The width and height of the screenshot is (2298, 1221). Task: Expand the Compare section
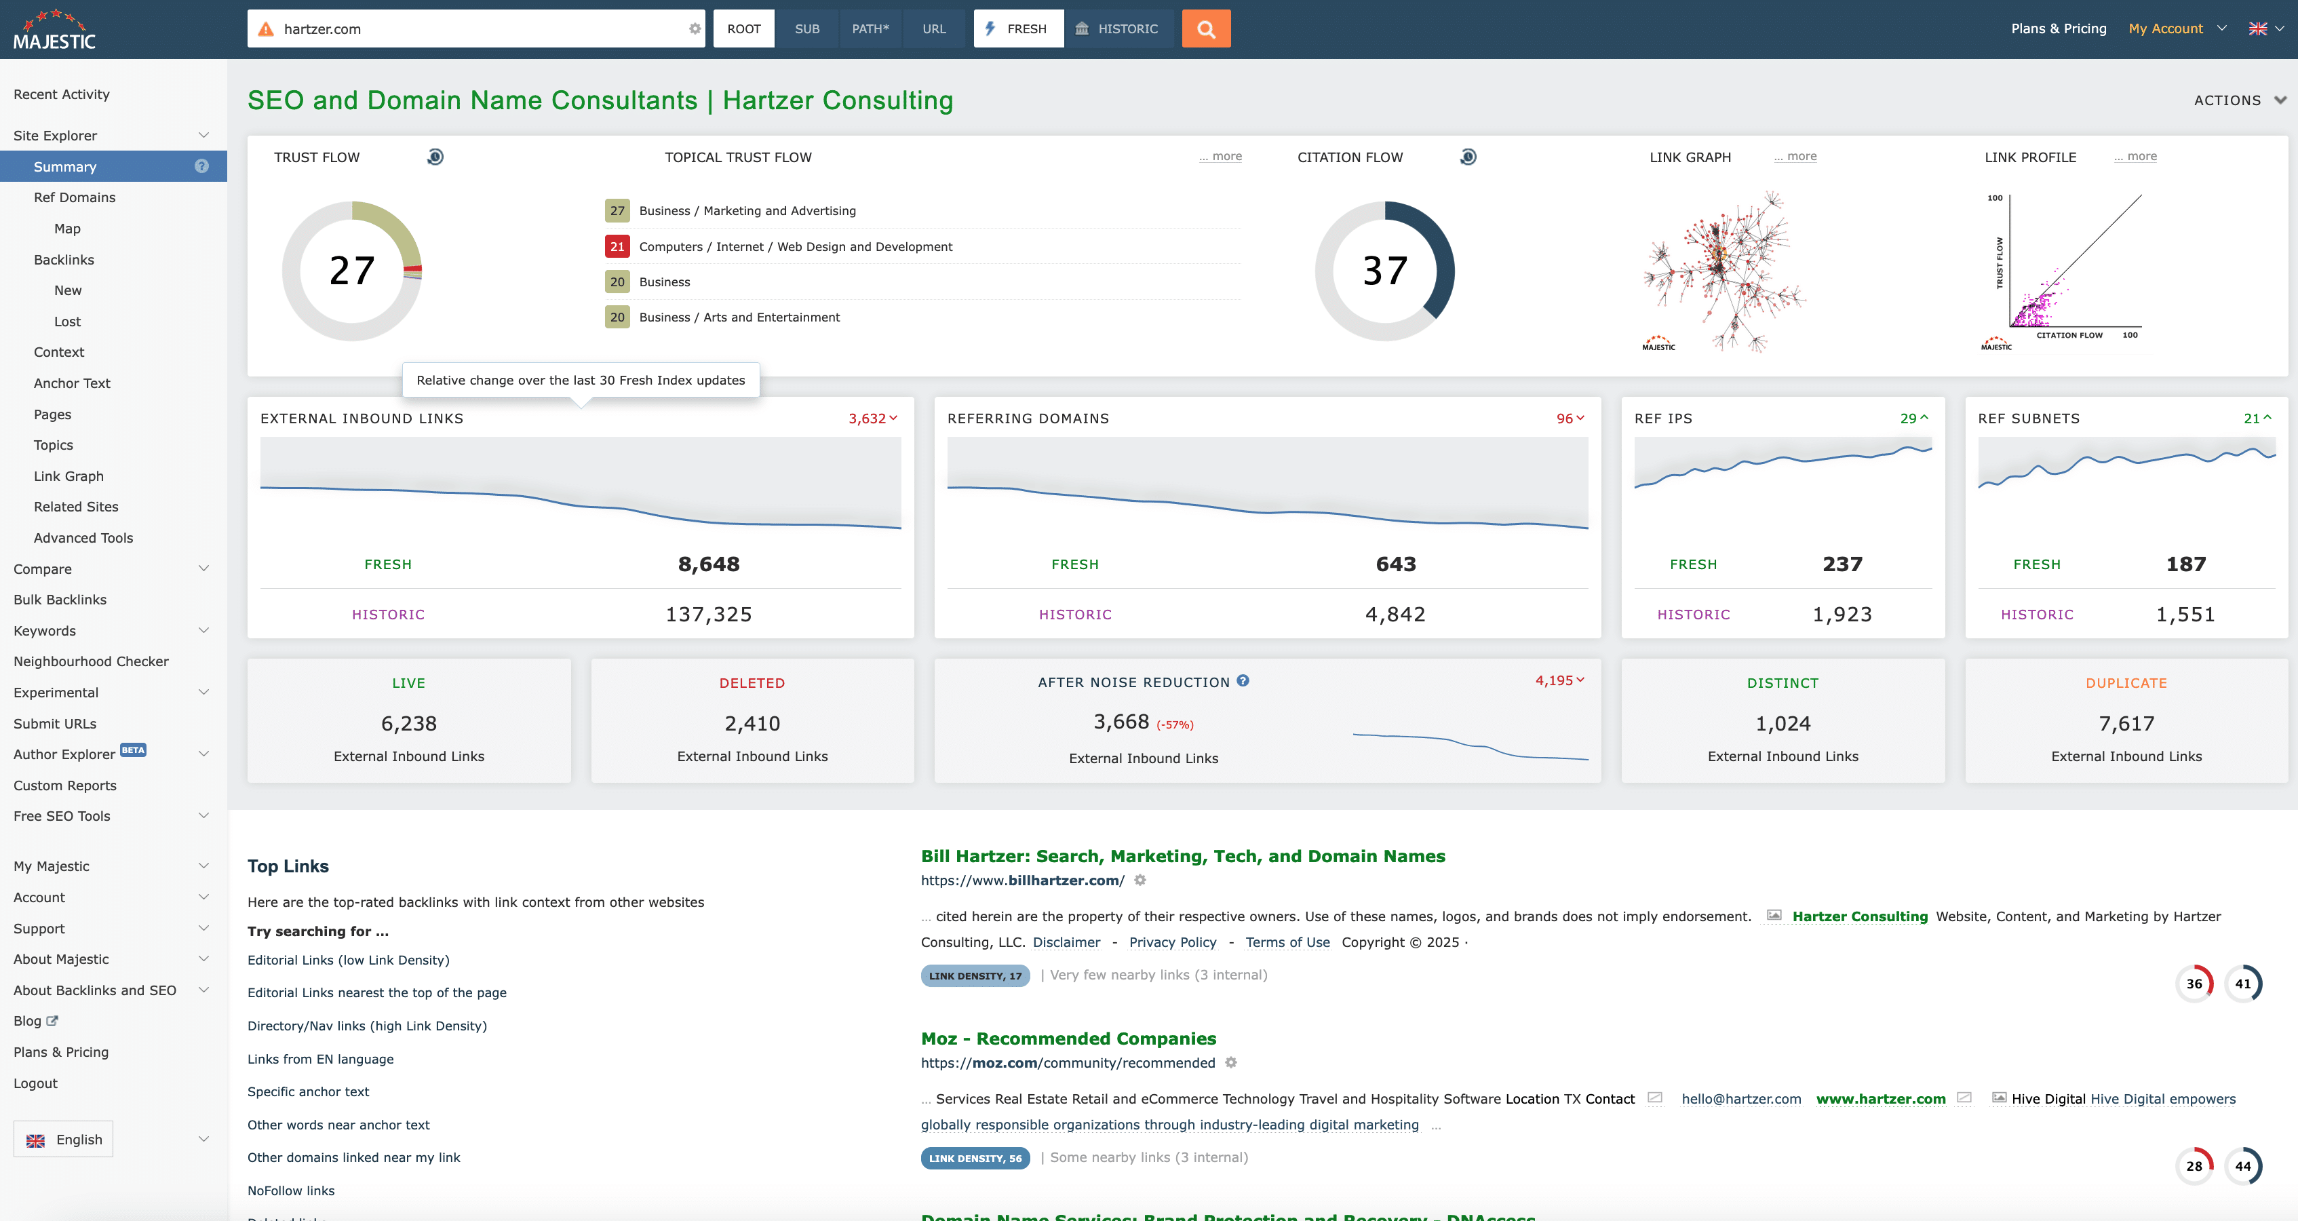click(x=203, y=568)
